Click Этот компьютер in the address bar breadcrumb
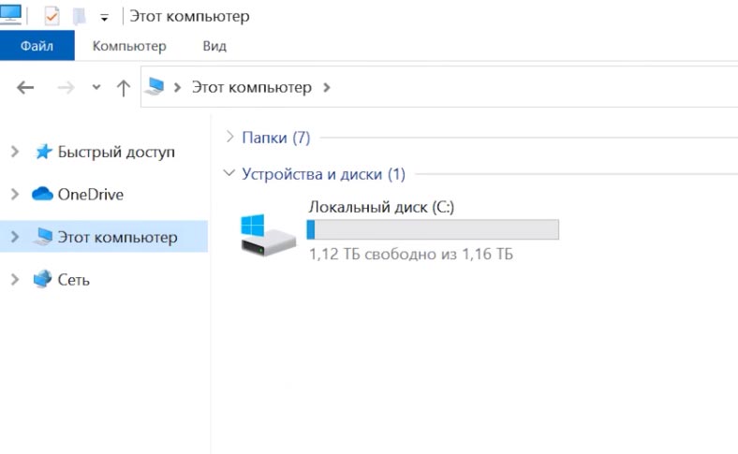The height and width of the screenshot is (454, 738). (x=251, y=87)
